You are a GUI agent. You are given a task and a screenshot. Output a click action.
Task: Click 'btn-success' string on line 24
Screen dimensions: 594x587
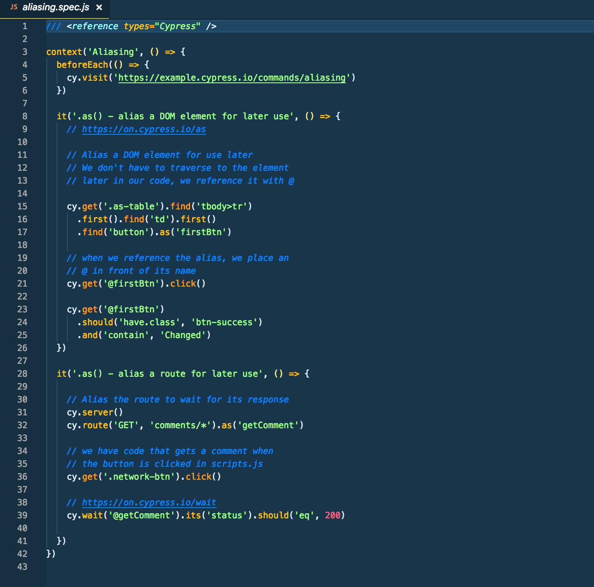click(x=224, y=322)
